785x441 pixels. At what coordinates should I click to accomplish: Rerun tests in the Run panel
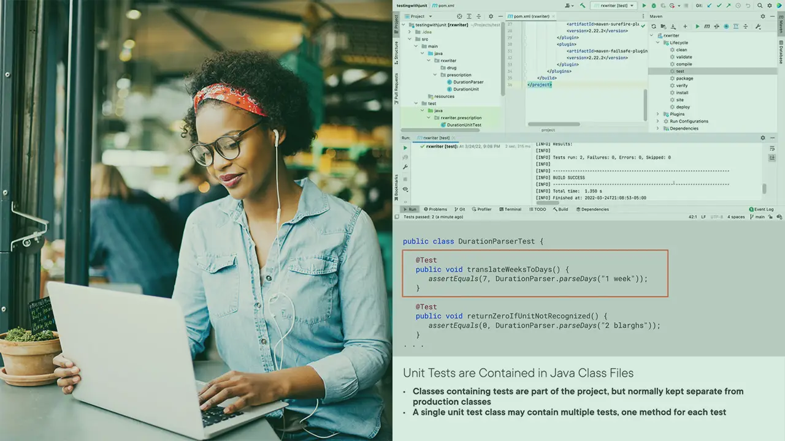[x=405, y=148]
